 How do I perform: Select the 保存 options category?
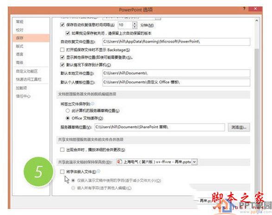(x=31, y=38)
